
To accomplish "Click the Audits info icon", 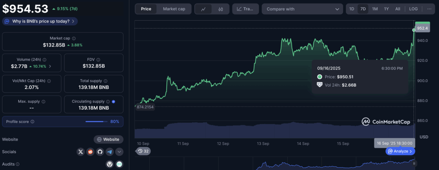I will tap(18, 165).
